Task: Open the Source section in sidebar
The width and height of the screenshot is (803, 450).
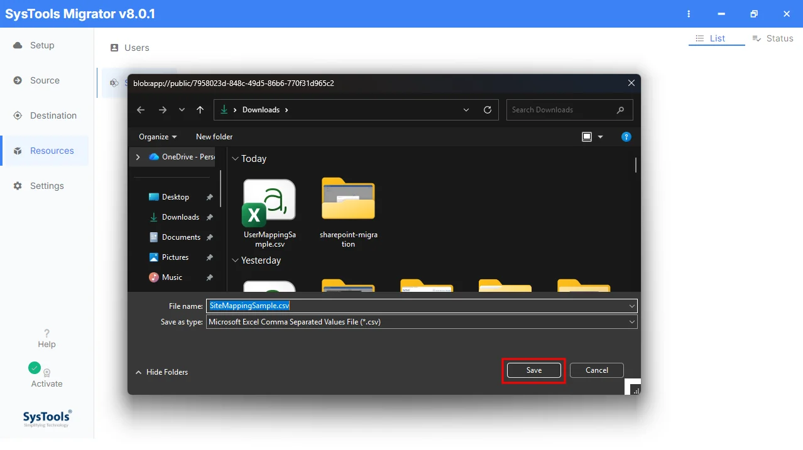Action: [45, 80]
